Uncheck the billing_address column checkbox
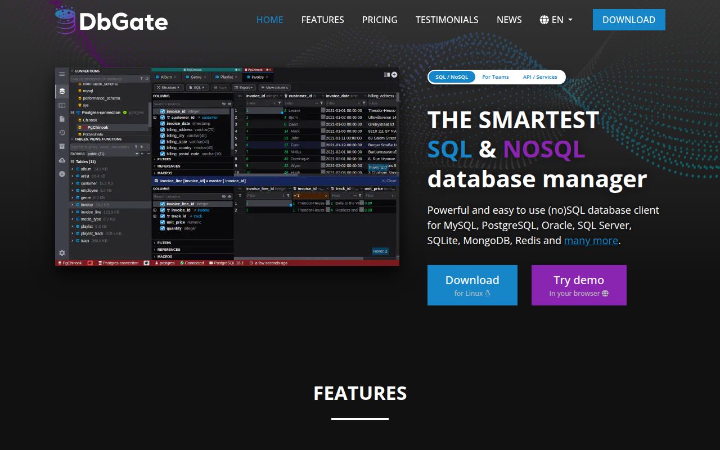Image resolution: width=720 pixels, height=450 pixels. [x=163, y=130]
